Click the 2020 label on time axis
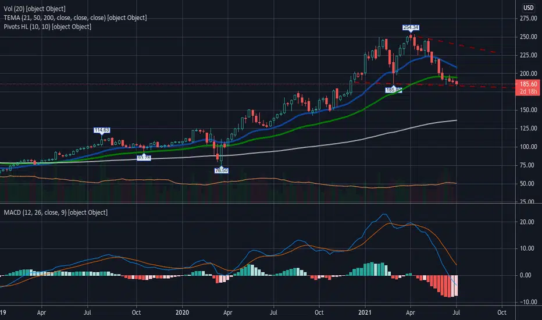Screen dimensions: 542x320 click(x=182, y=313)
